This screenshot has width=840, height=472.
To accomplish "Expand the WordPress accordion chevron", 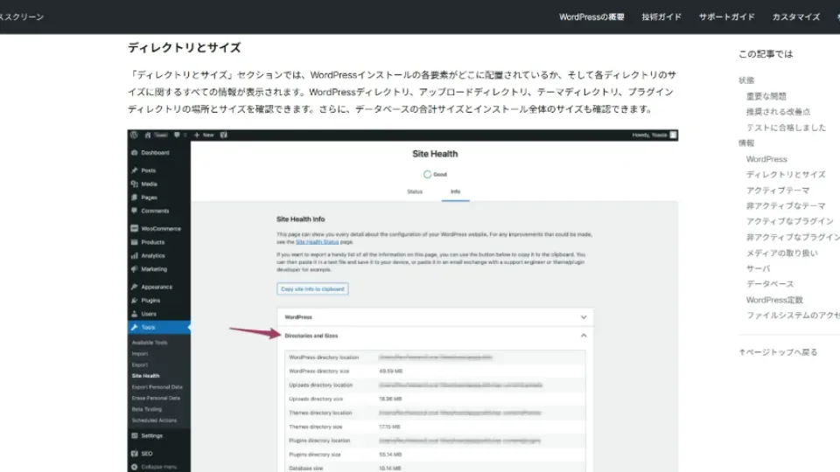I will pyautogui.click(x=584, y=317).
